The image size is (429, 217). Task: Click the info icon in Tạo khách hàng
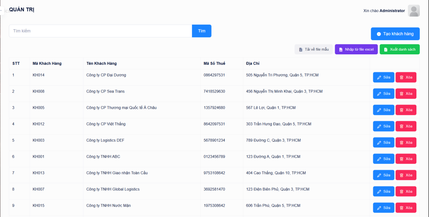tap(379, 34)
